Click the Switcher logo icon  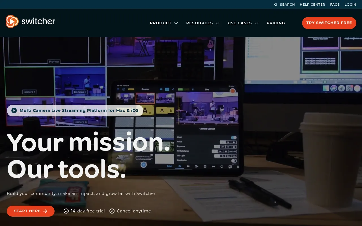[12, 21]
